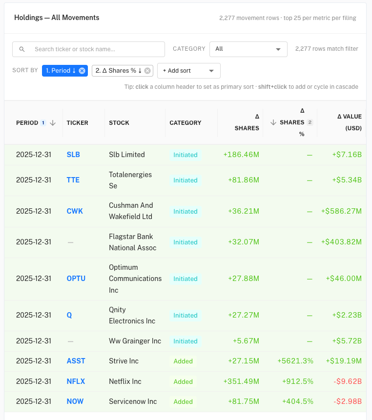
Task: Click the Initiated badge for Ww Grainger Inc
Action: (186, 341)
